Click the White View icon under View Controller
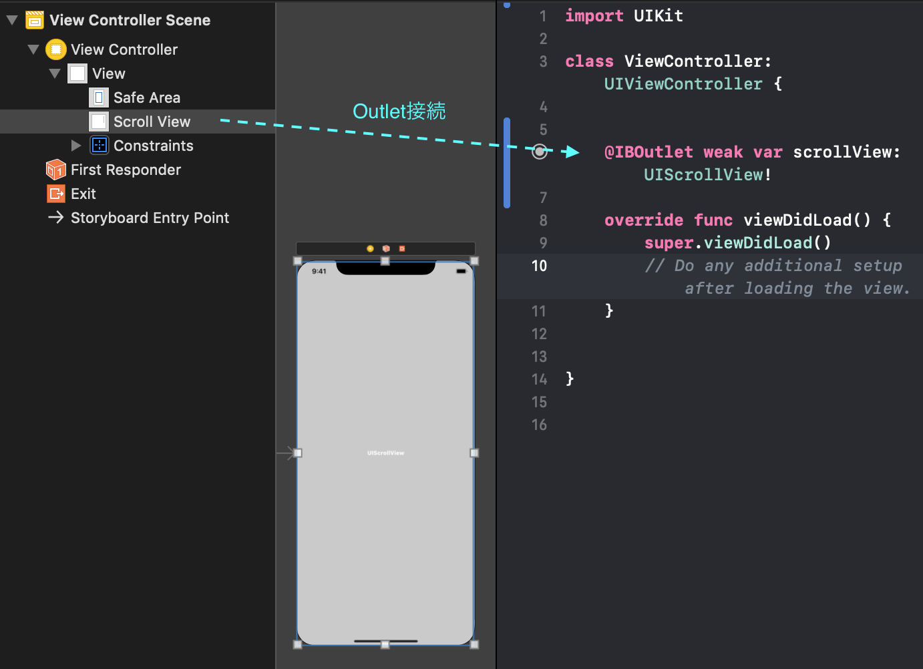This screenshot has width=923, height=669. 77,73
